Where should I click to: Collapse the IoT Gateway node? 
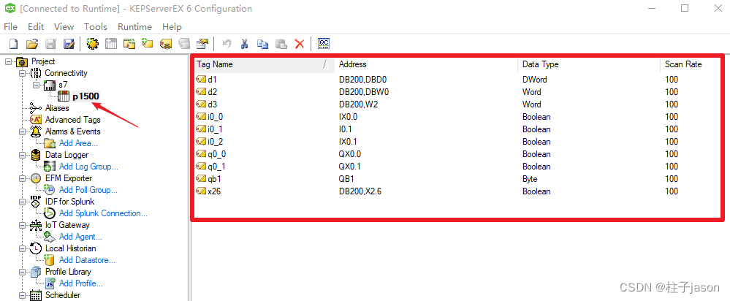[23, 225]
